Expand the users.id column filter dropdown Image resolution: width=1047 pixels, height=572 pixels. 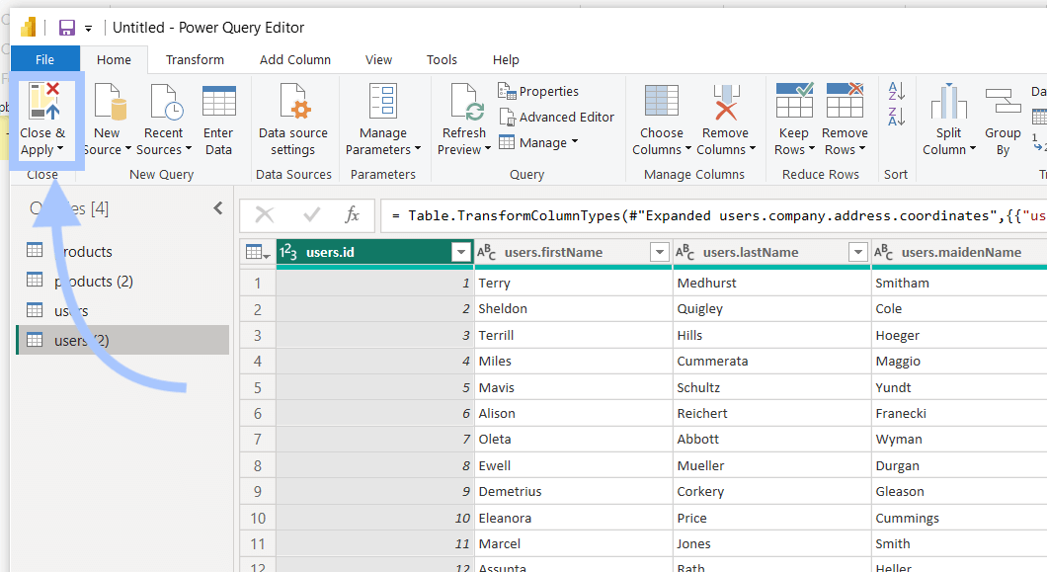pyautogui.click(x=460, y=252)
